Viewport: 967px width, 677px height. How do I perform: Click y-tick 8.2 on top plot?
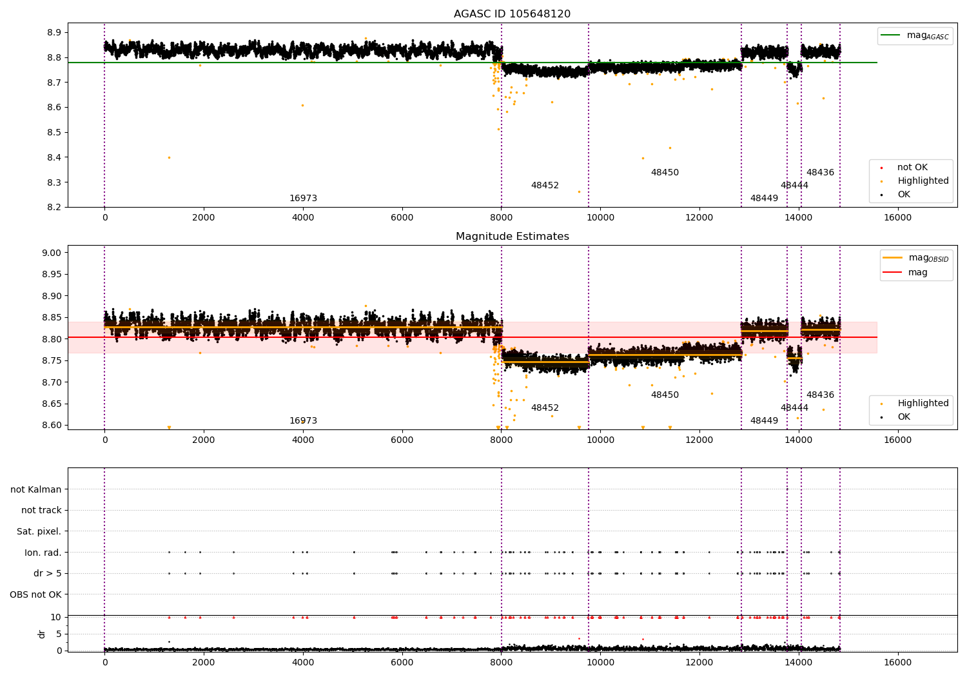tap(54, 208)
